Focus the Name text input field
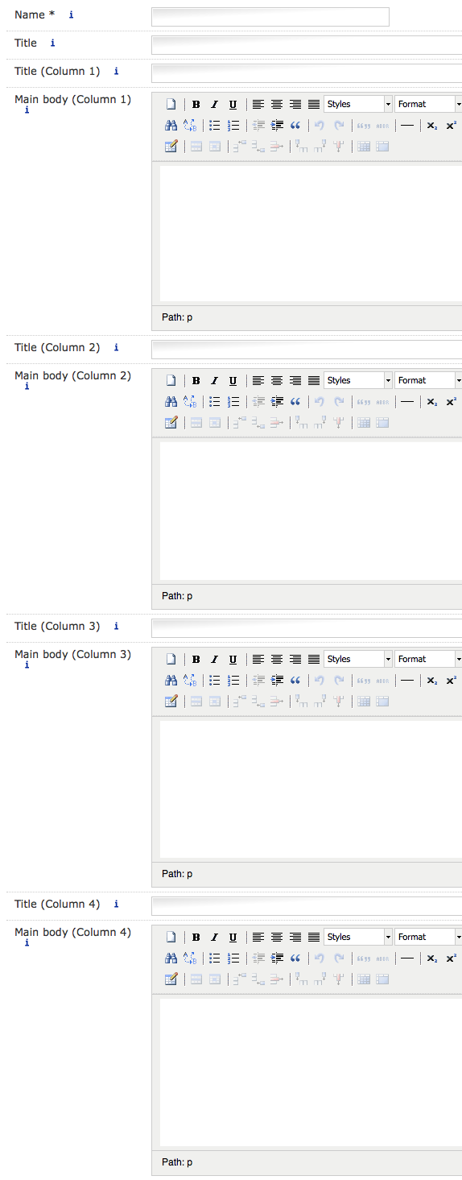Viewport: 462px width, 1180px height. [270, 16]
